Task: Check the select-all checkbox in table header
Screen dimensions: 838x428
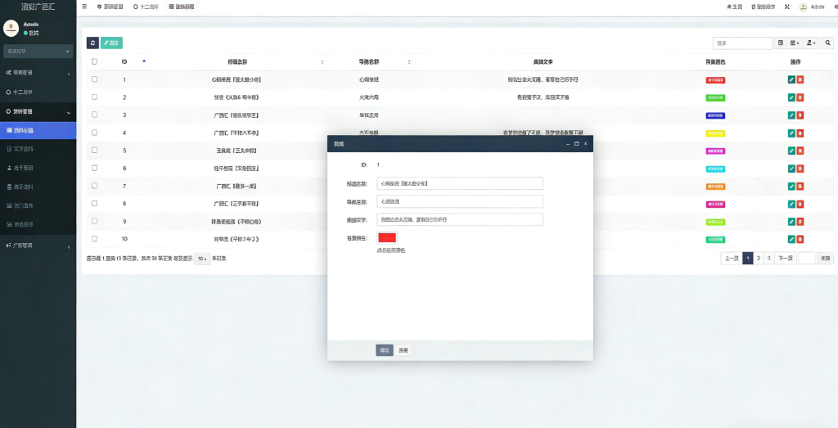Action: (x=94, y=61)
